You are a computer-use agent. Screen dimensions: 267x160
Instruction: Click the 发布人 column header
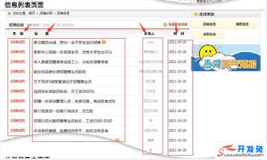(149, 34)
